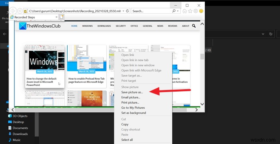Click the WINDOWS navigation link
This screenshot has width=280, height=144.
87,26
